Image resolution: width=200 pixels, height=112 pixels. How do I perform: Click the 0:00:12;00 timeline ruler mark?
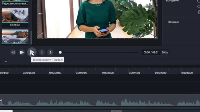[108, 73]
